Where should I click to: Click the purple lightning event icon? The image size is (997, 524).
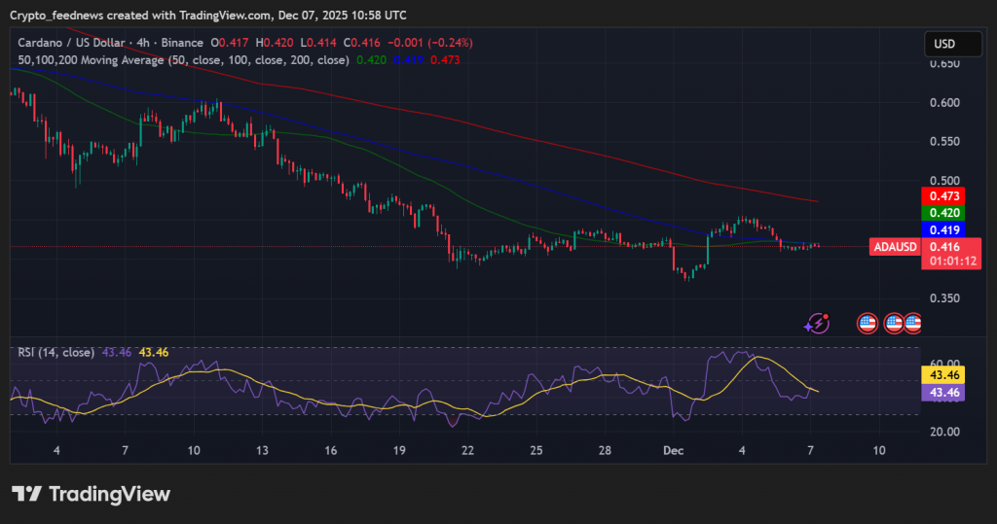(819, 324)
